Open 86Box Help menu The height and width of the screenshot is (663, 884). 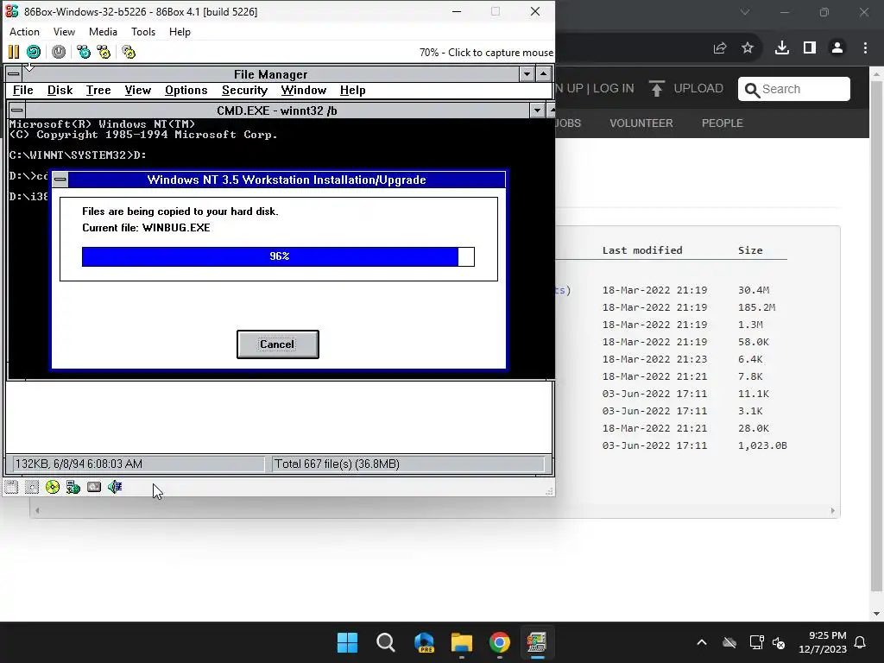180,32
